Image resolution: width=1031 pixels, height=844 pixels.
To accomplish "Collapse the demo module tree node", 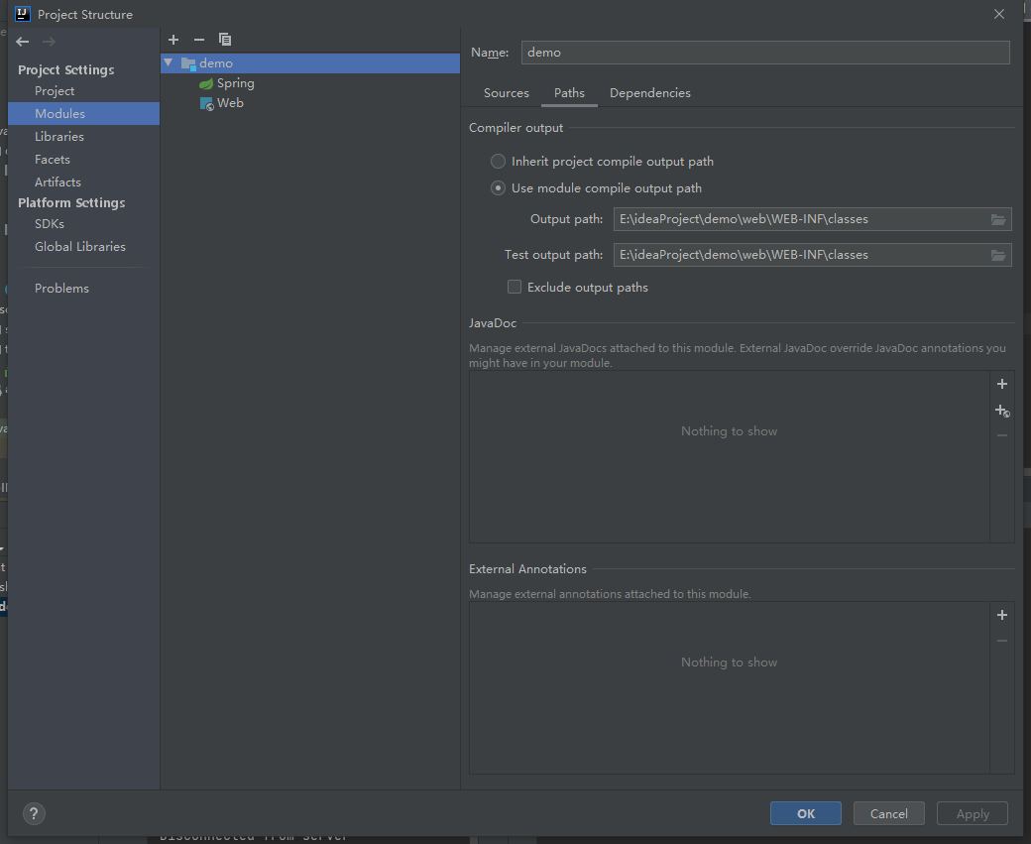I will pyautogui.click(x=168, y=62).
